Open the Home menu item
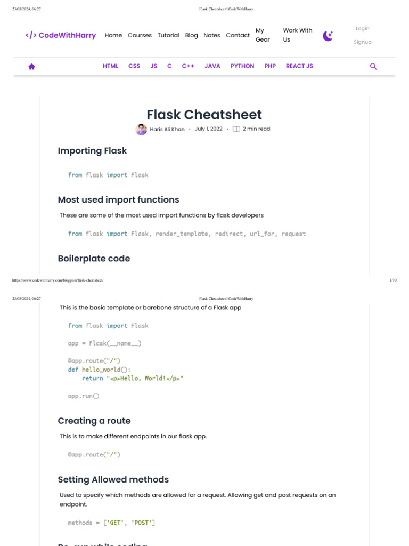Viewport: 409px width, 546px height. 113,35
